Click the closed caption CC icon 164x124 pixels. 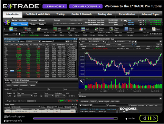tap(6, 117)
